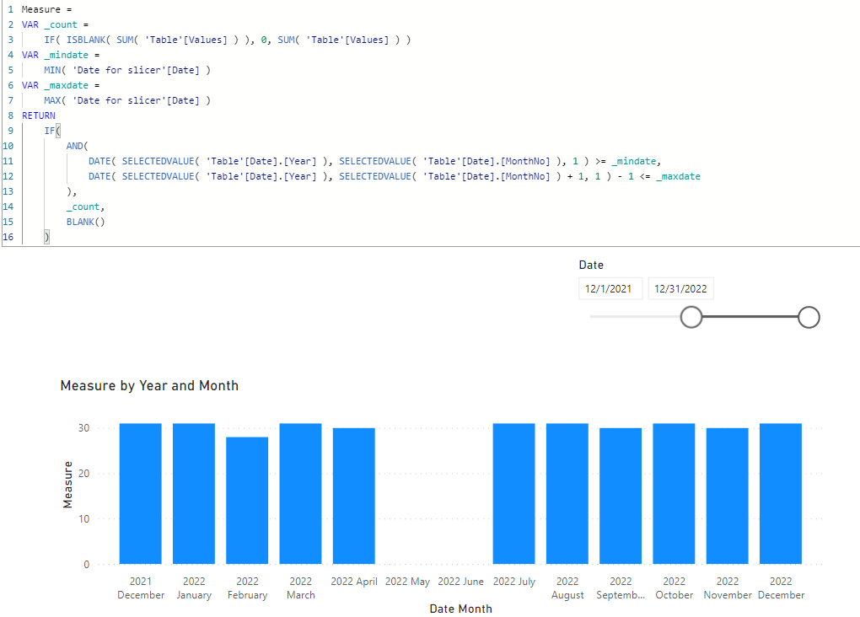Viewport: 860px width, 617px height.
Task: Click the start date field 12/1/2021
Action: point(610,288)
